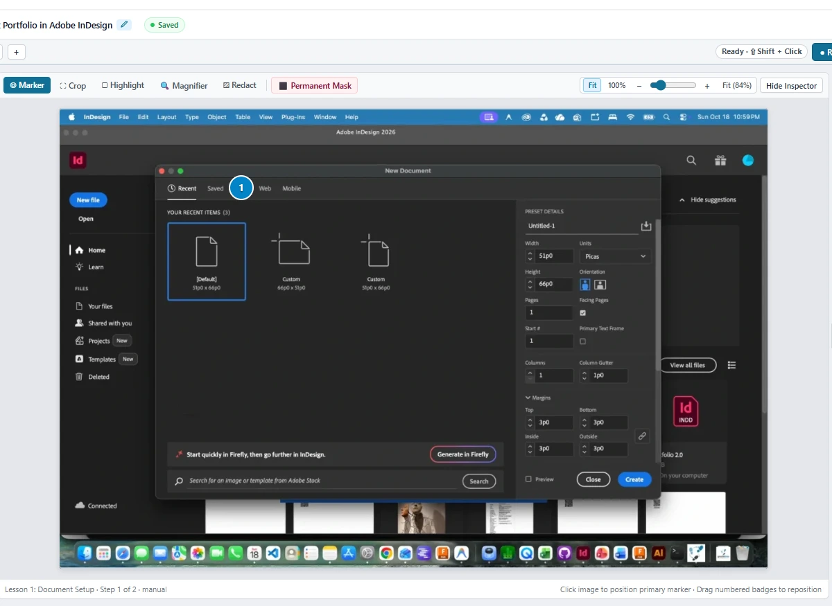The width and height of the screenshot is (832, 606).
Task: Click the Close button in New Document
Action: click(593, 479)
